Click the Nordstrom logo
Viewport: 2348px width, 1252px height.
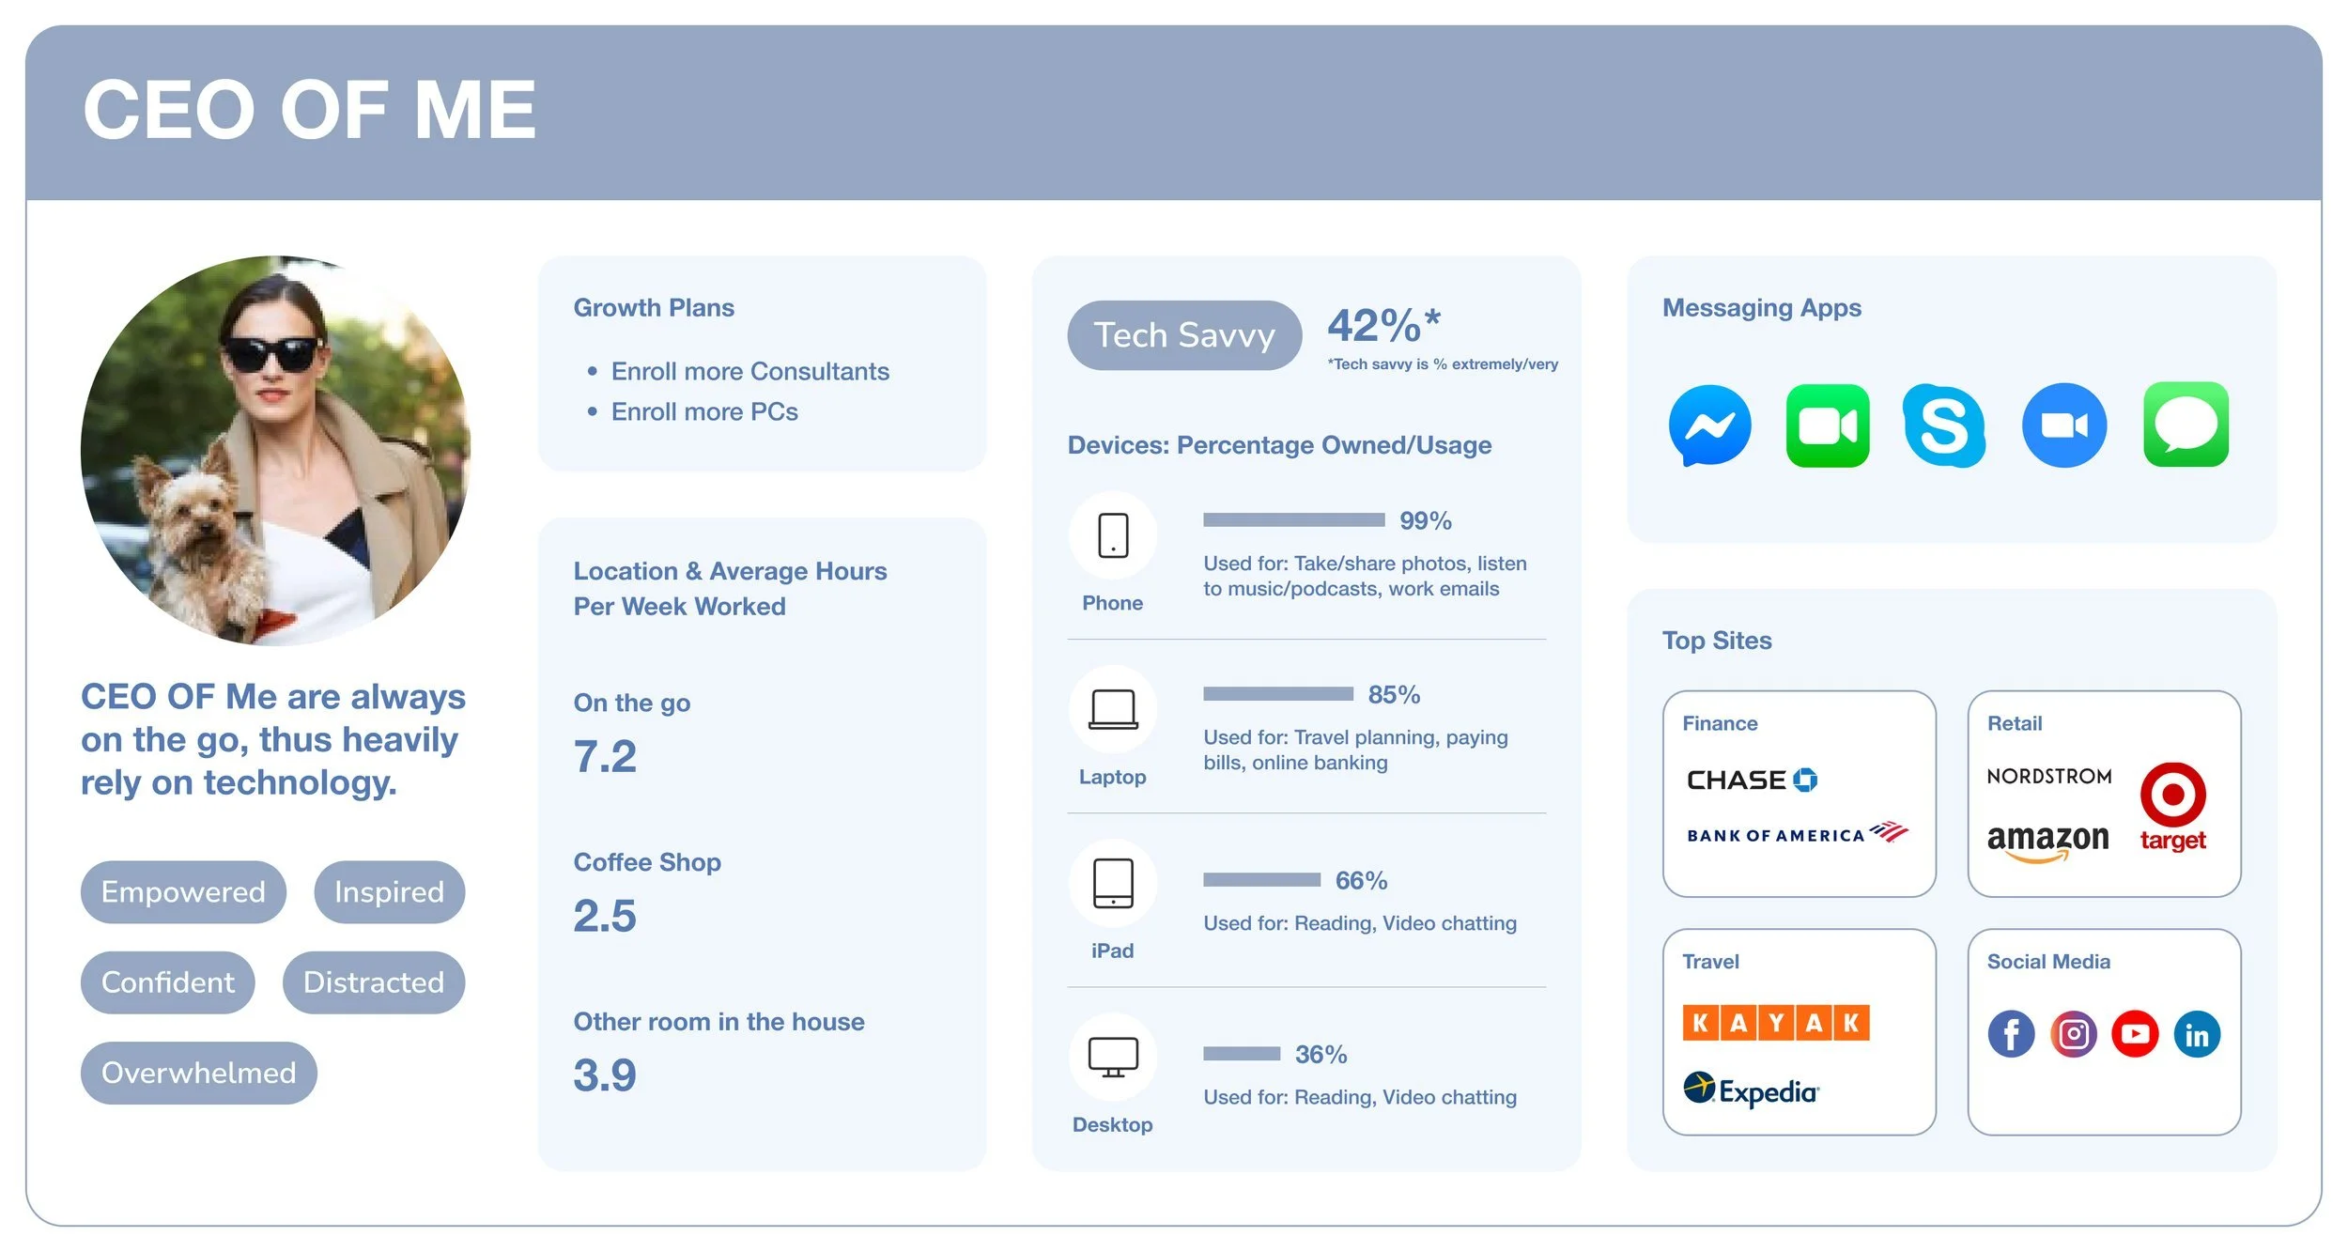[x=2048, y=776]
